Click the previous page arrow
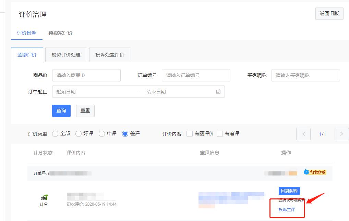The image size is (349, 221). pyautogui.click(x=303, y=134)
